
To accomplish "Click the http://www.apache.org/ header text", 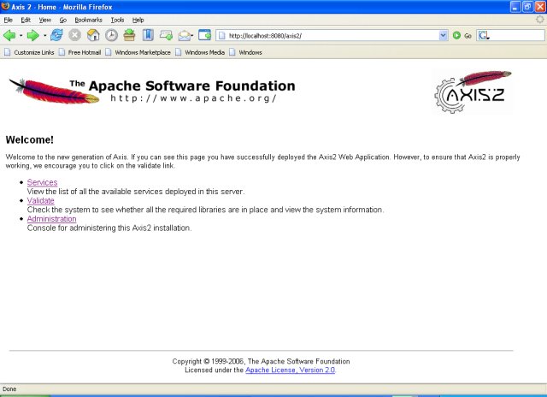I will coord(194,98).
